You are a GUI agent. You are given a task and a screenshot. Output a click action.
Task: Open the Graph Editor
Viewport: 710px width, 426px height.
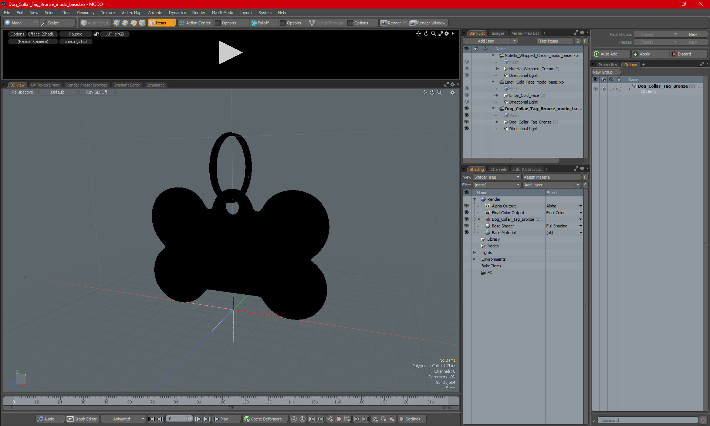(82, 419)
